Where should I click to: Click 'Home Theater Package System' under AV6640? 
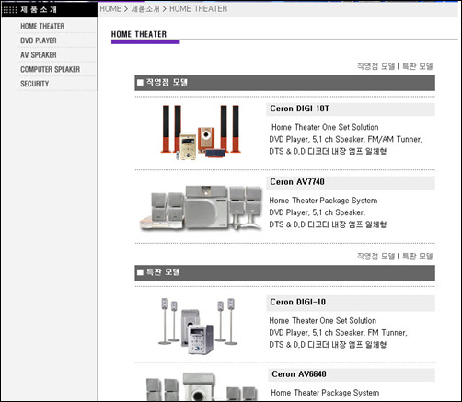(325, 393)
